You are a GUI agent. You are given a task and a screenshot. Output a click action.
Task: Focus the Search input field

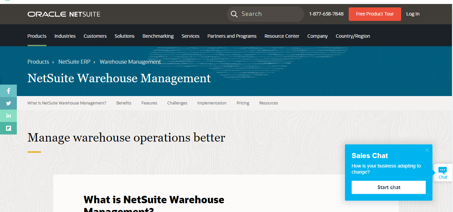pyautogui.click(x=266, y=14)
